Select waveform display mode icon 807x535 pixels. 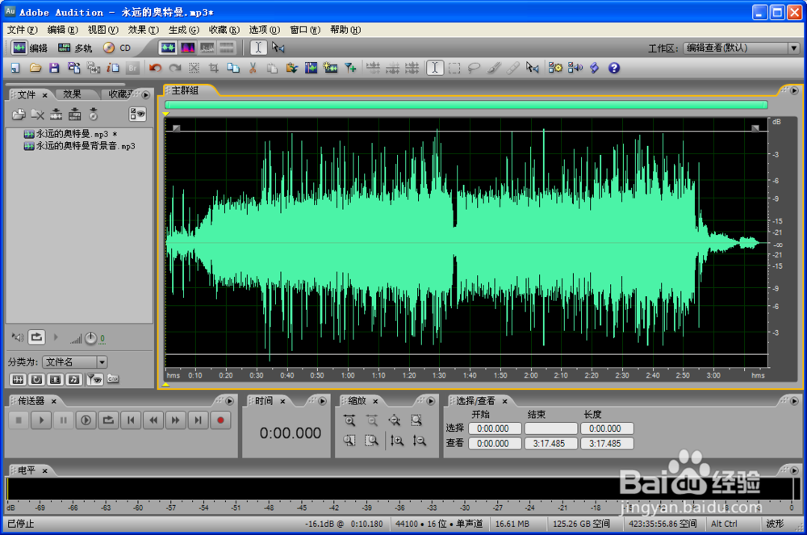tap(168, 48)
